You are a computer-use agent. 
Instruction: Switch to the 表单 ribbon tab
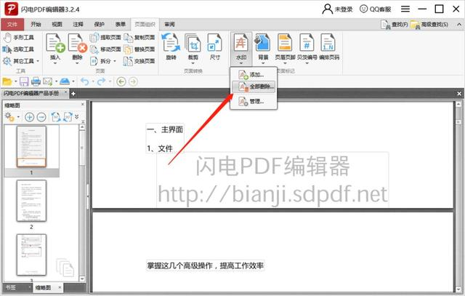120,24
